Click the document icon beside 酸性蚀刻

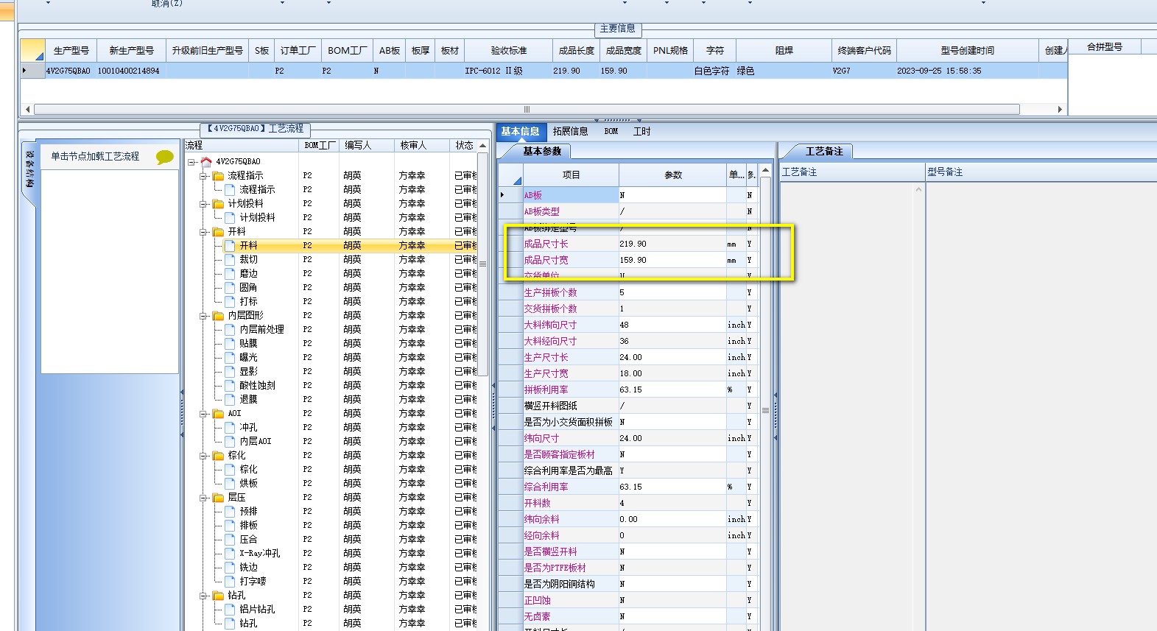click(x=230, y=385)
